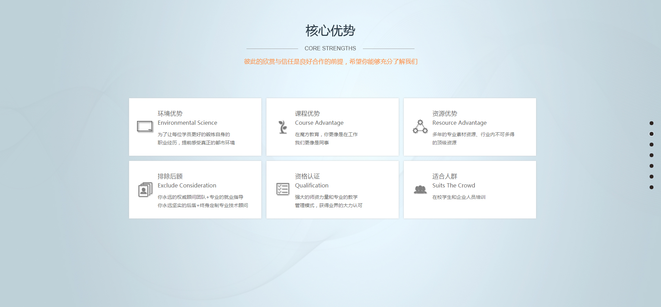Click the Exclude Consideration subtitle text
Image resolution: width=661 pixels, height=307 pixels.
click(187, 185)
